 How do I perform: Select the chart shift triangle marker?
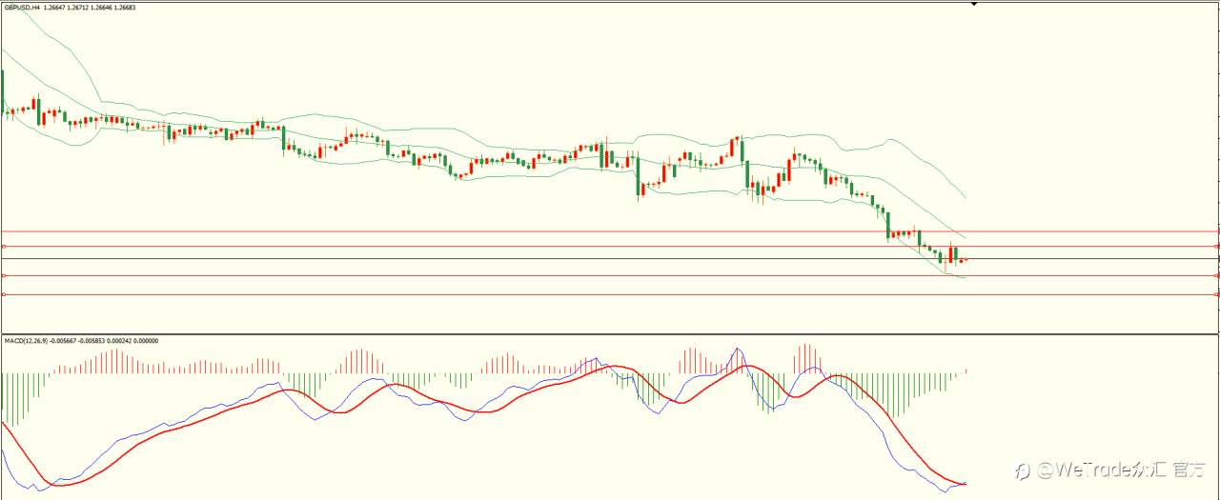(x=974, y=5)
